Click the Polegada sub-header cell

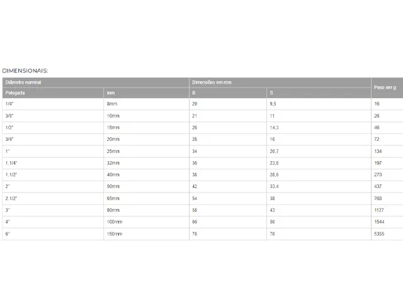53,93
